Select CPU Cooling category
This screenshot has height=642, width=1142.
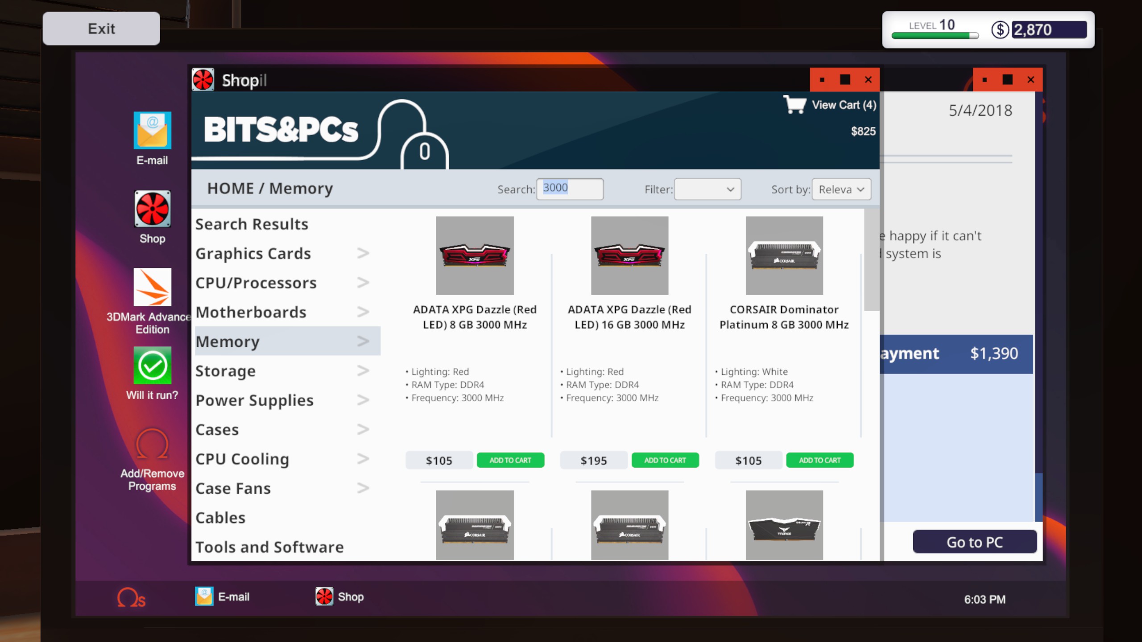coord(242,459)
